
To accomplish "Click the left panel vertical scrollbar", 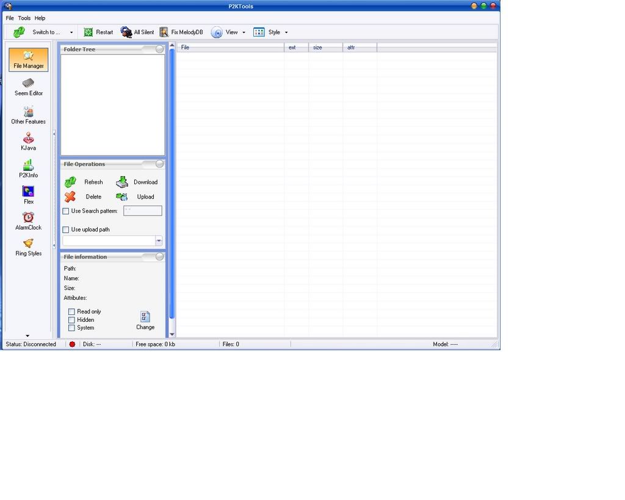I will click(172, 183).
